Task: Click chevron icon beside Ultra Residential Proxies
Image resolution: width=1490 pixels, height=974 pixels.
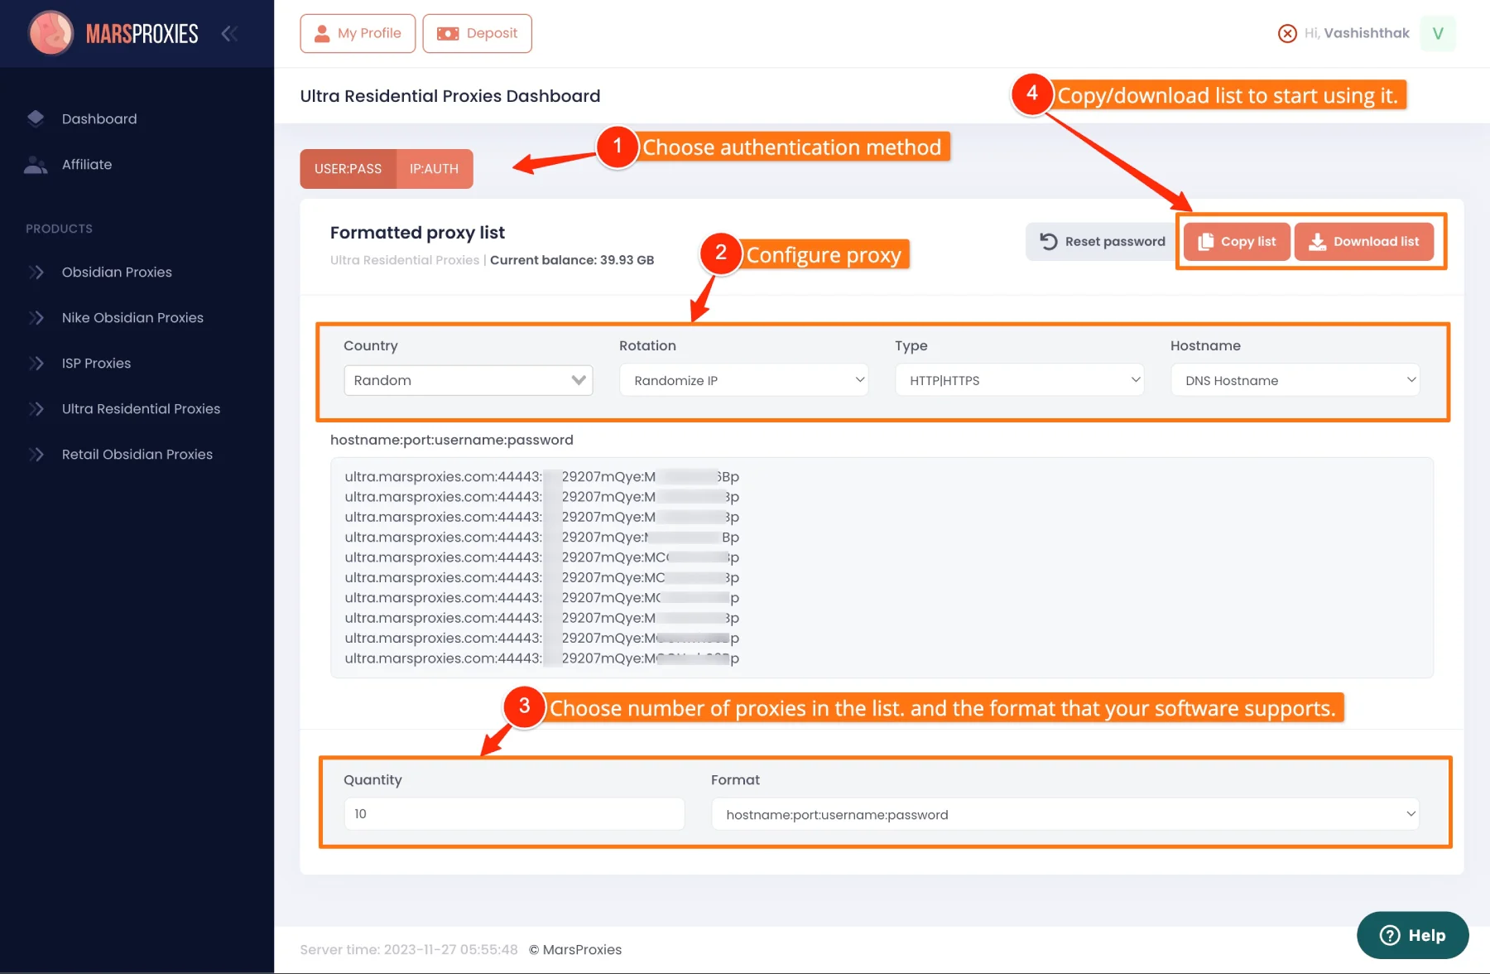Action: click(36, 408)
